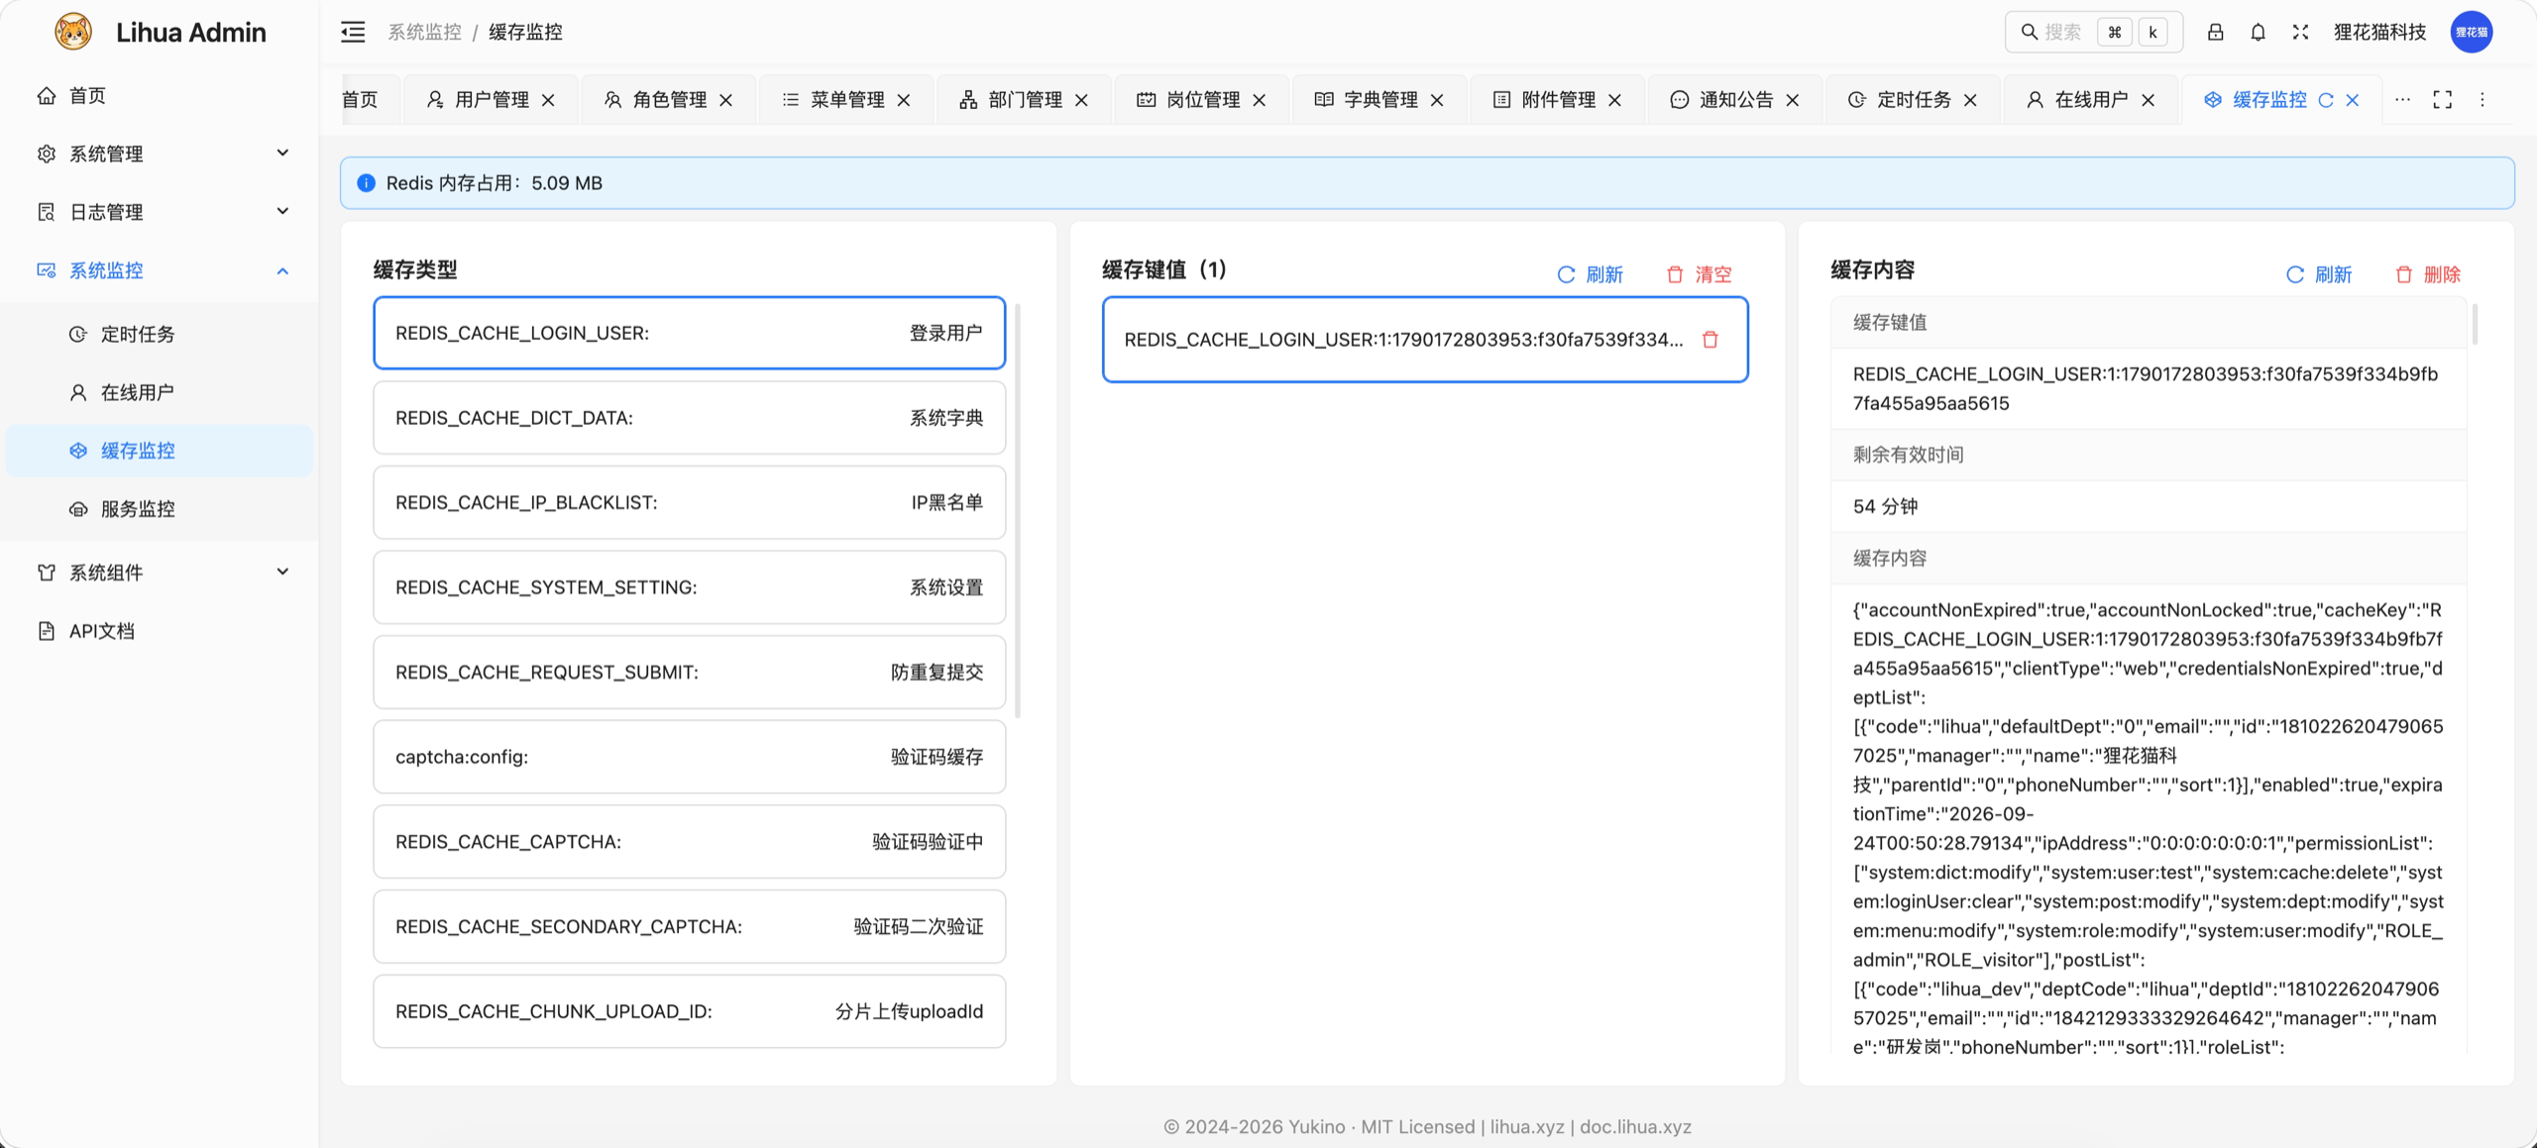Viewport: 2537px width, 1148px height.
Task: Open 定时任务 in the sidebar
Action: (x=160, y=334)
